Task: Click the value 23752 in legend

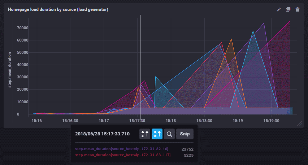Action: pyautogui.click(x=187, y=149)
